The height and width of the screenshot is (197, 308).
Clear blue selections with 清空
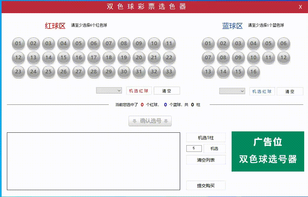click(290, 91)
